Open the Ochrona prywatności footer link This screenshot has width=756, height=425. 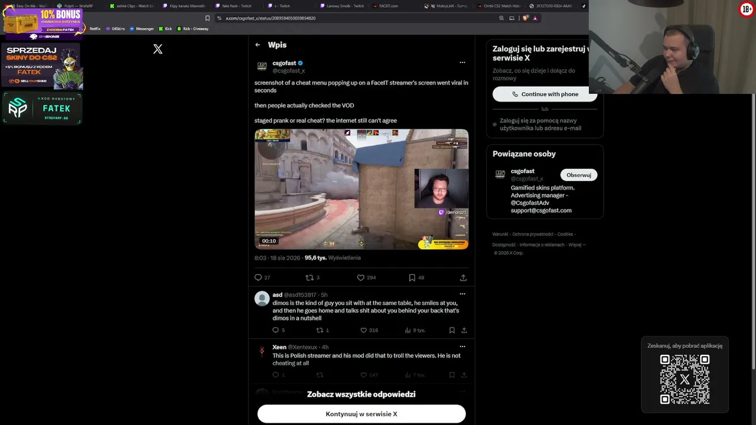533,234
